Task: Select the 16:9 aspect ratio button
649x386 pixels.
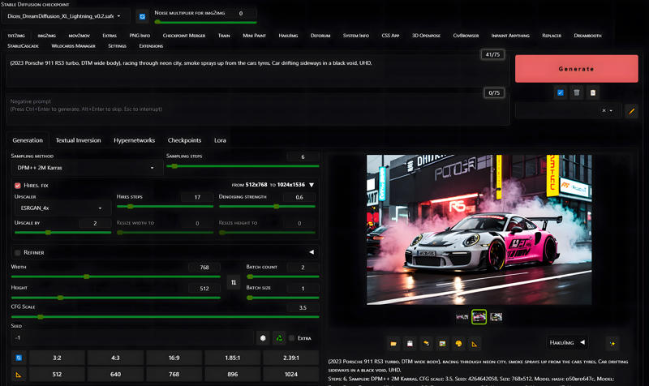Action: (x=174, y=358)
